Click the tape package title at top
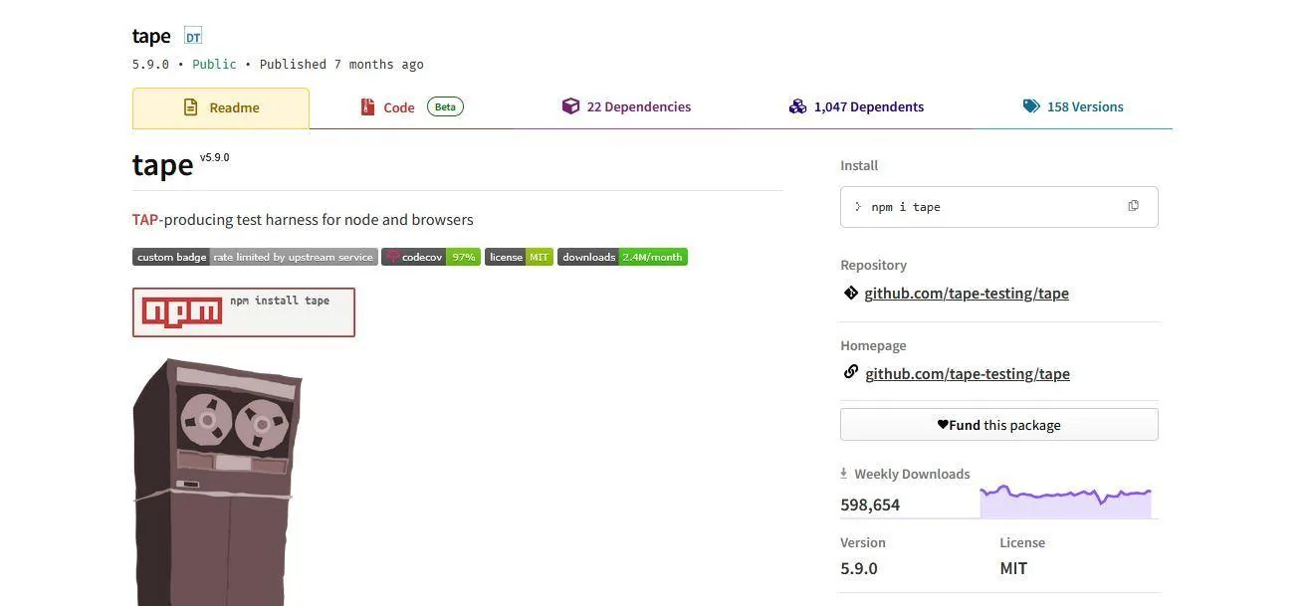Screen dimensions: 1312x606 pyautogui.click(x=151, y=37)
